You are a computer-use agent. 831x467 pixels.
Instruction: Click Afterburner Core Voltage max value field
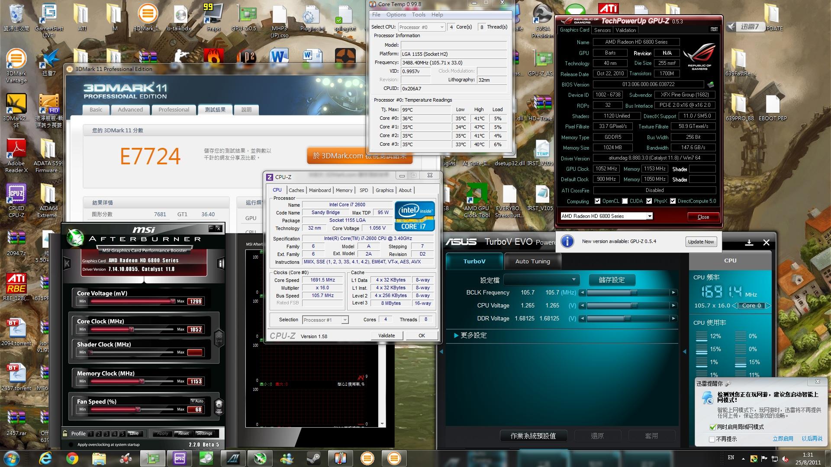pyautogui.click(x=195, y=301)
